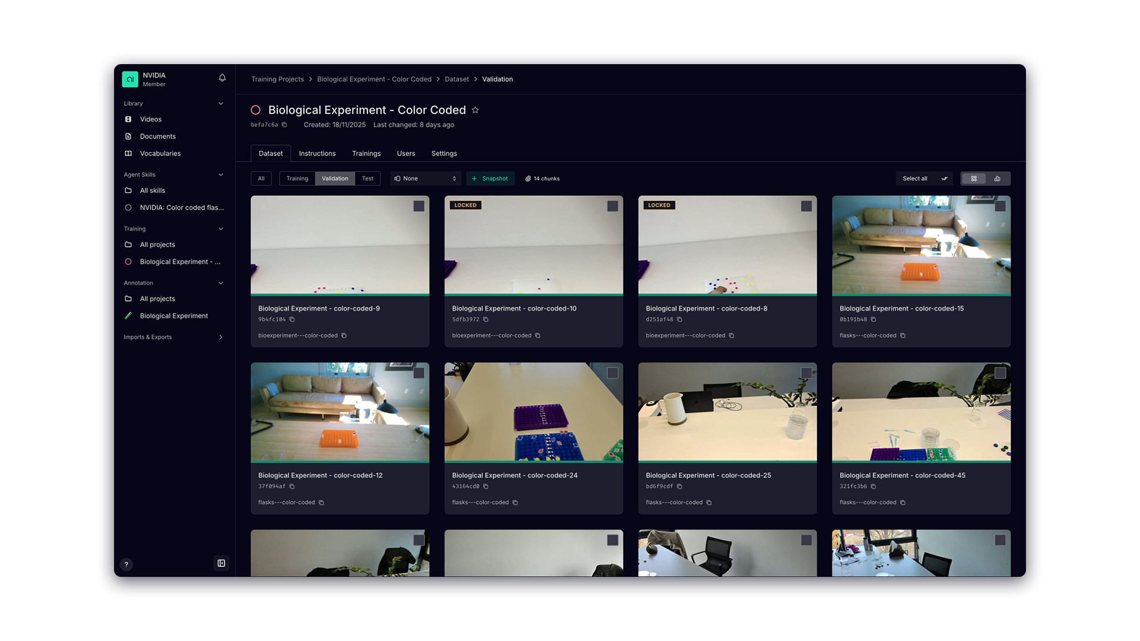Select checkbox on color-coded-8 card

coord(806,206)
